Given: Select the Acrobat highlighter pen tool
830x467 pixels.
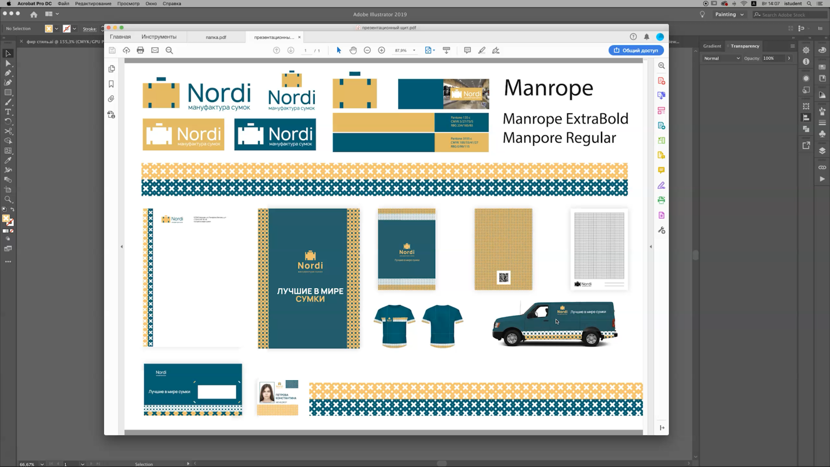Looking at the screenshot, I should pos(482,50).
